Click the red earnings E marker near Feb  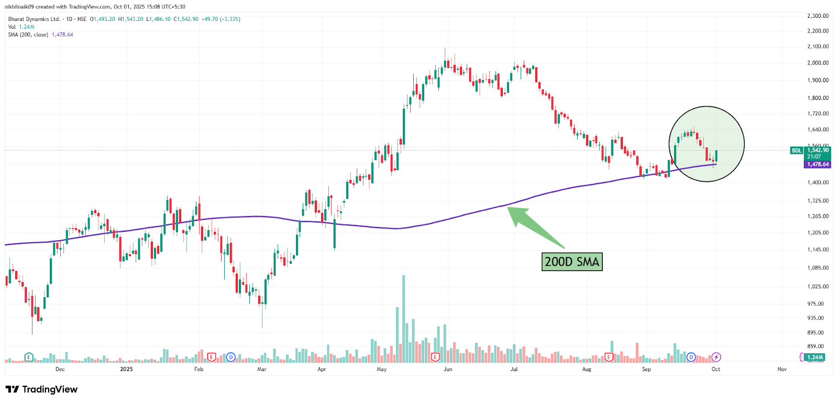coord(212,357)
